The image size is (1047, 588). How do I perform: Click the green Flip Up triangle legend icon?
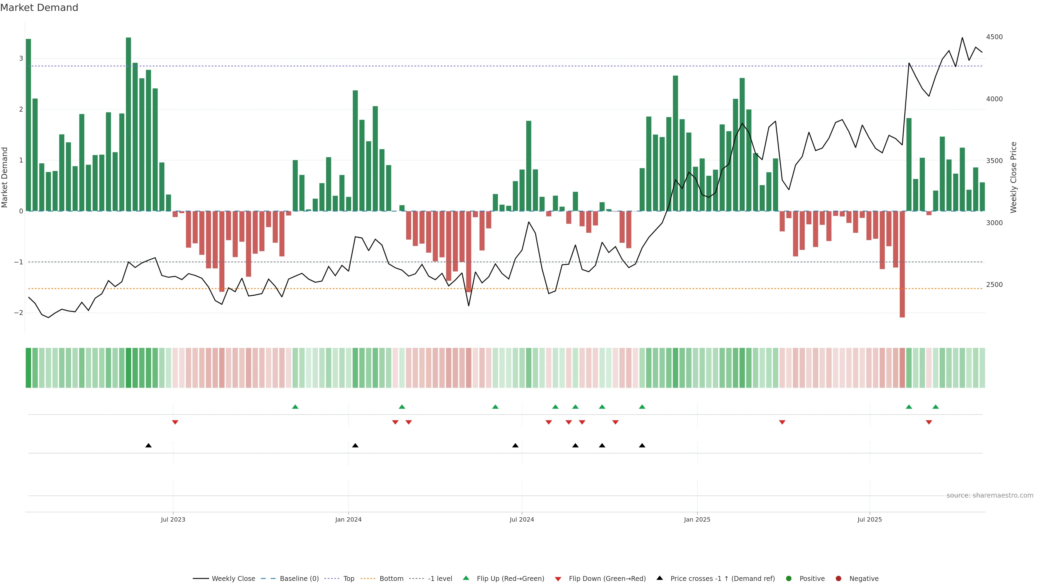[466, 578]
